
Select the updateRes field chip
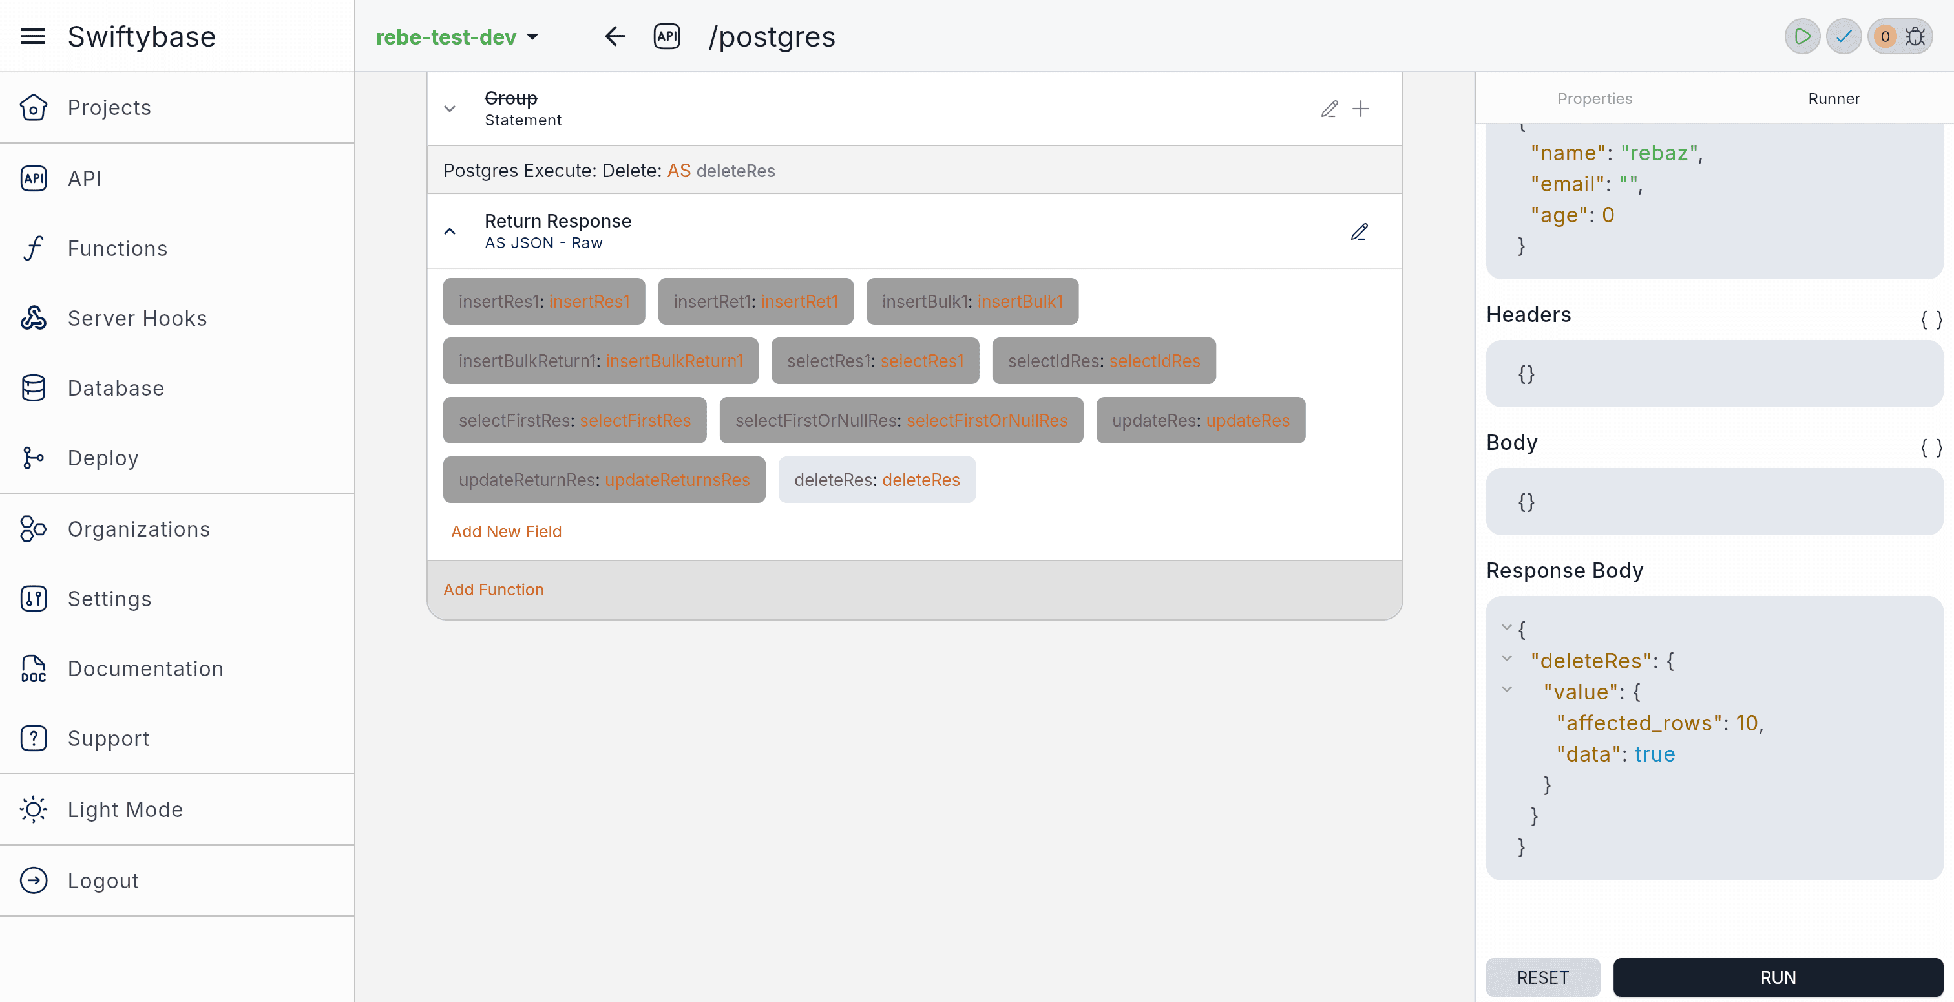(1201, 421)
